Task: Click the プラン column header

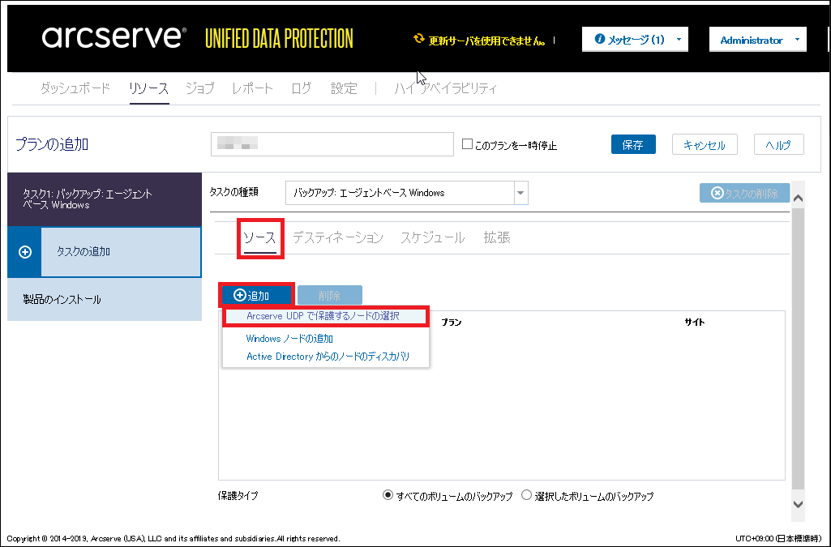Action: click(x=452, y=322)
